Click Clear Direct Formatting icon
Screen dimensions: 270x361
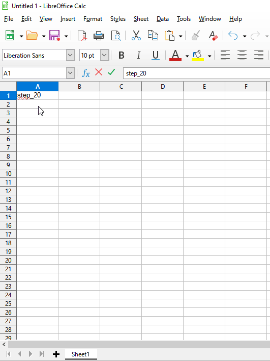(x=213, y=36)
